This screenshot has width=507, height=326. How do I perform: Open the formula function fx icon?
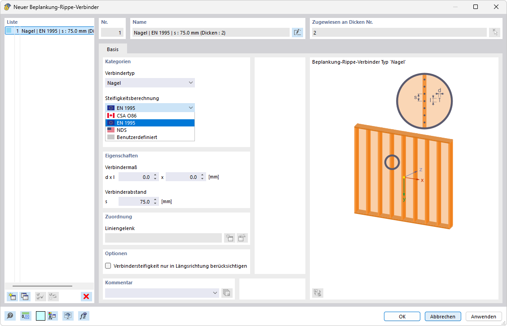point(84,316)
